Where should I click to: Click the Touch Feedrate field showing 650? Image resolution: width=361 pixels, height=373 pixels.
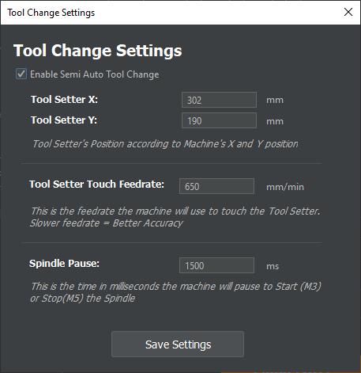pos(216,186)
